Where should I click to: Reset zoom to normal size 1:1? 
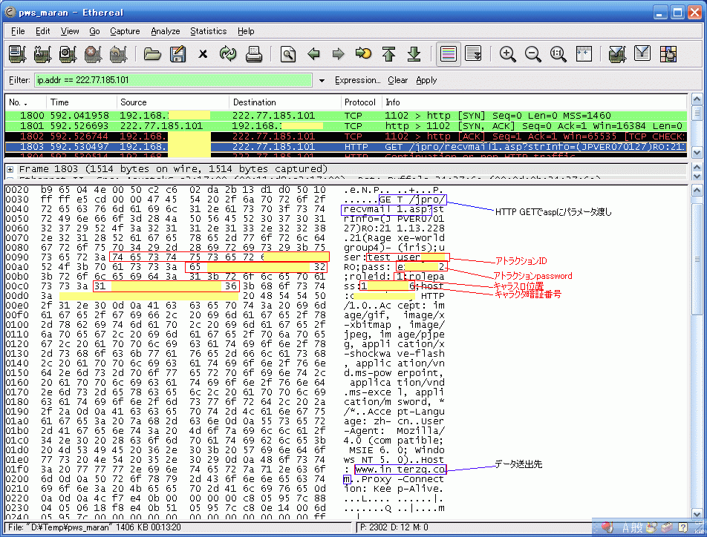[x=558, y=54]
